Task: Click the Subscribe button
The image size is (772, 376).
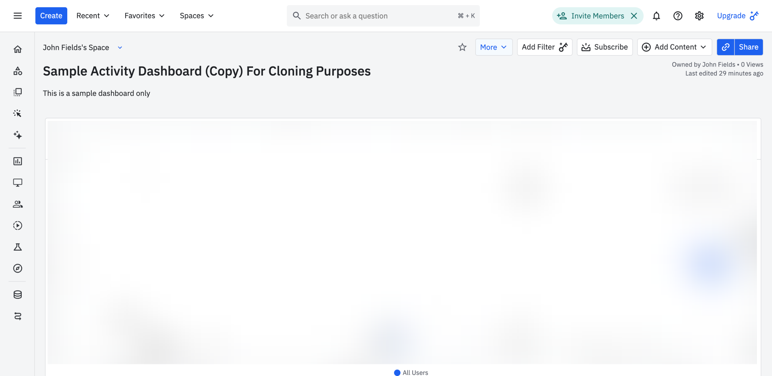Action: pyautogui.click(x=605, y=47)
